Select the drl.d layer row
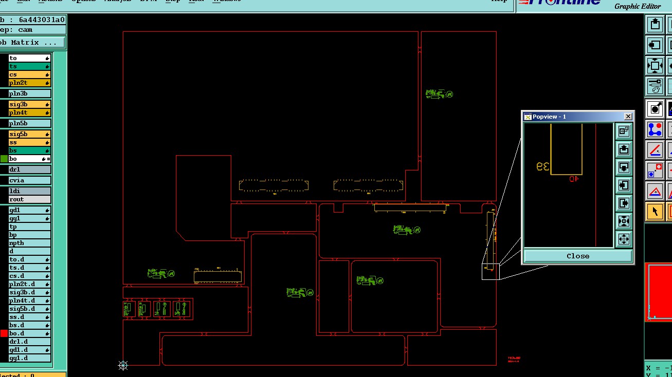The image size is (672, 377). point(30,342)
